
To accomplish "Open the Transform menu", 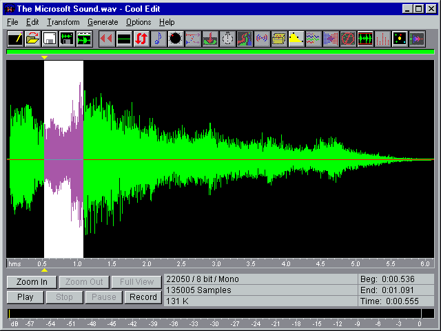I will pos(63,22).
